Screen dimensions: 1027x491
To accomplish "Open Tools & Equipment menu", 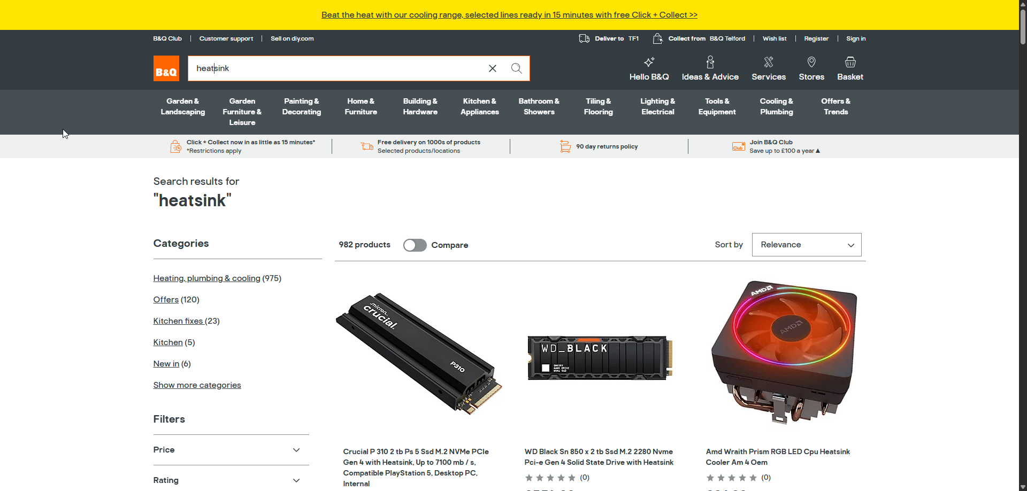I will pyautogui.click(x=717, y=106).
